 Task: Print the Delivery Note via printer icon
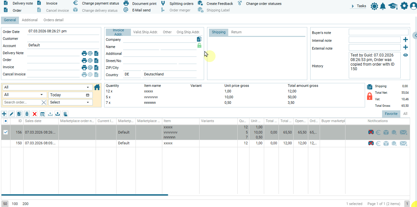[x=84, y=53]
